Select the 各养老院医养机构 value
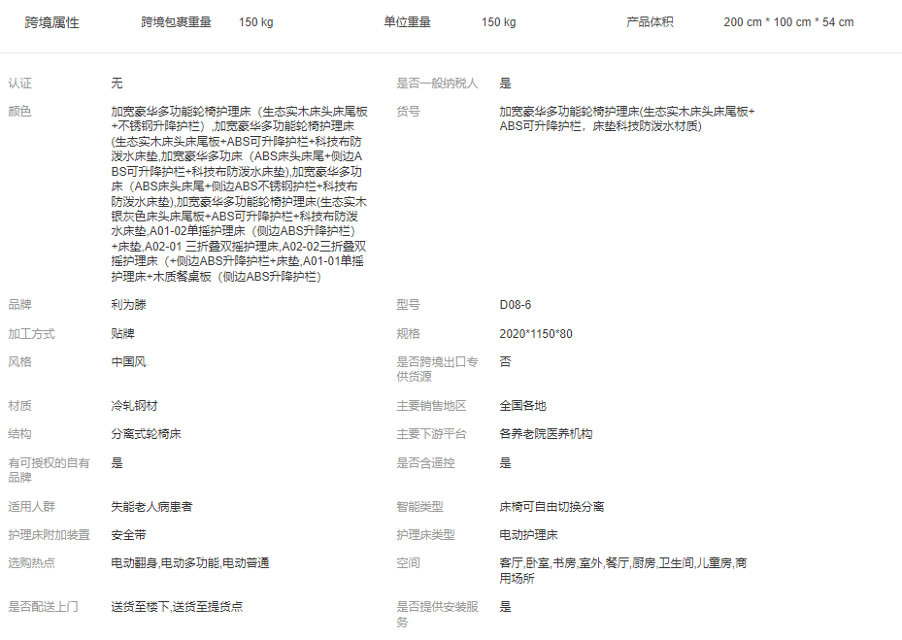Screen dimensions: 902x640 (x=546, y=434)
